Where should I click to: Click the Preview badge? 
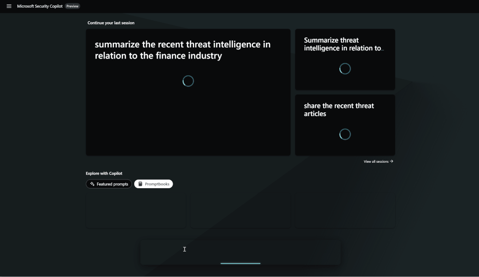coord(72,6)
